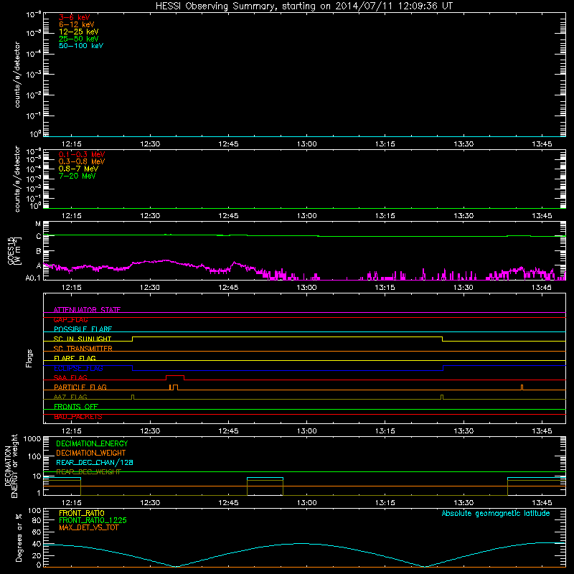
Task: Select the cyan 50-100 keV legend entry
Action: coord(81,46)
